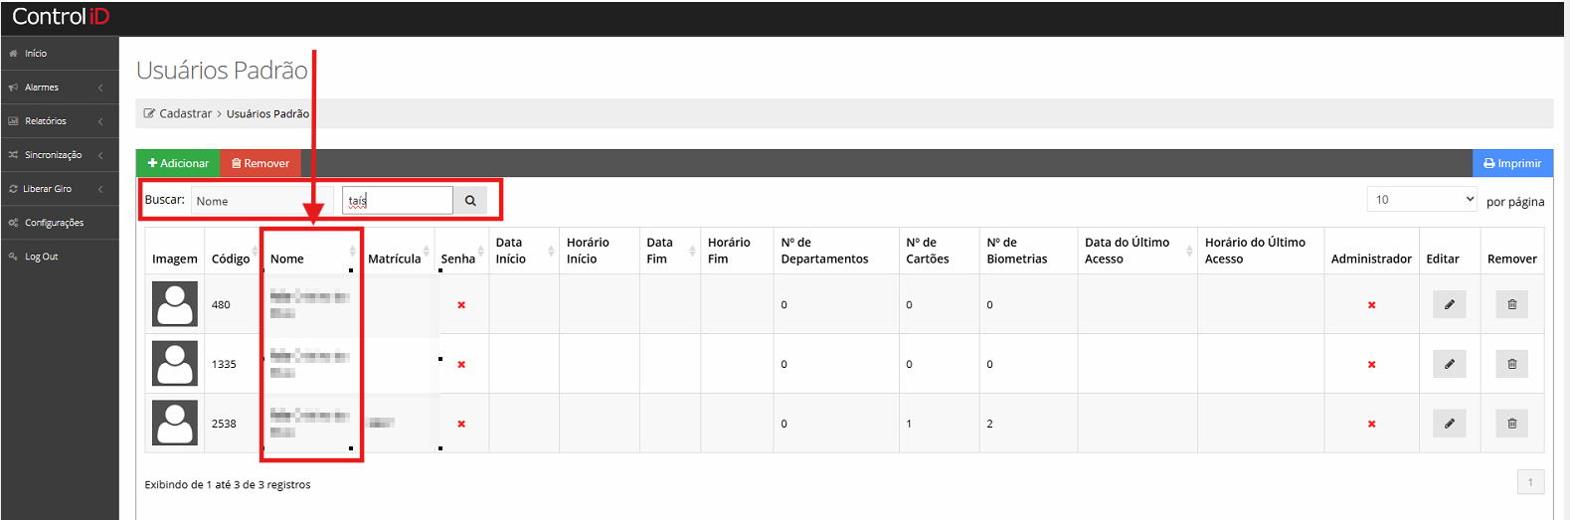Click the trash remove icon for user 480
Viewport: 1570px width, 520px height.
point(1511,304)
